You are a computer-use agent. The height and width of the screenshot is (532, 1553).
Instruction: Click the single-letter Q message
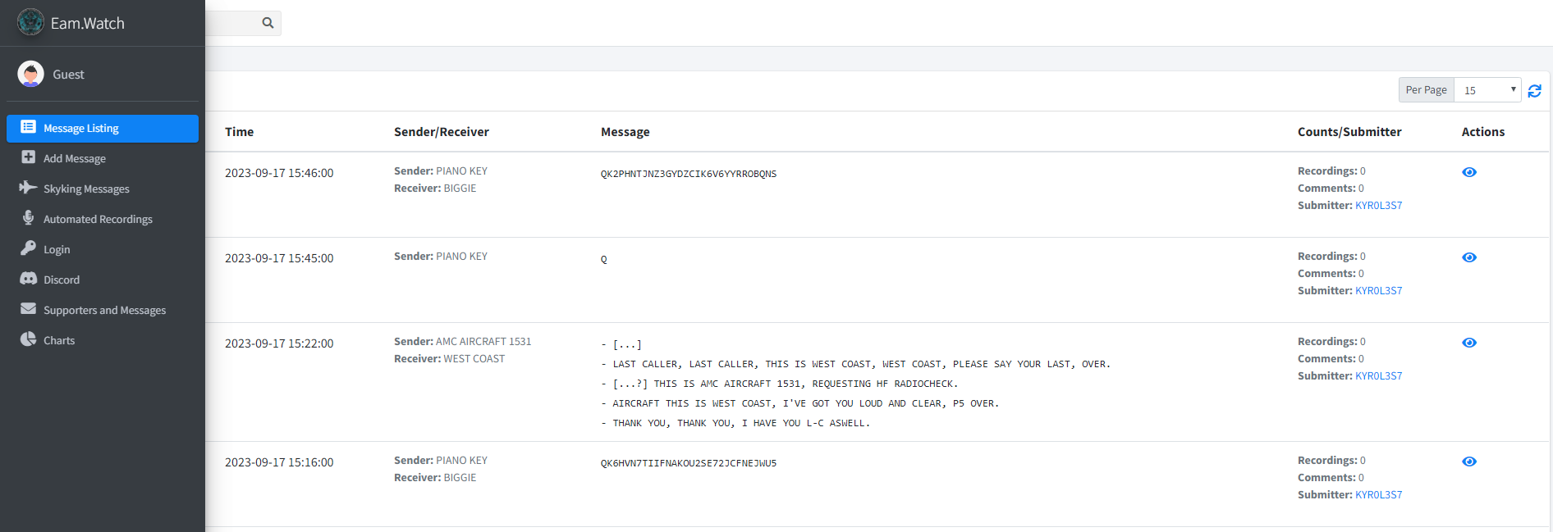click(604, 259)
